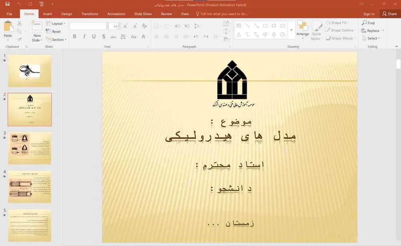Open the Shape Outline dropdown
The image size is (401, 246).
340,30
